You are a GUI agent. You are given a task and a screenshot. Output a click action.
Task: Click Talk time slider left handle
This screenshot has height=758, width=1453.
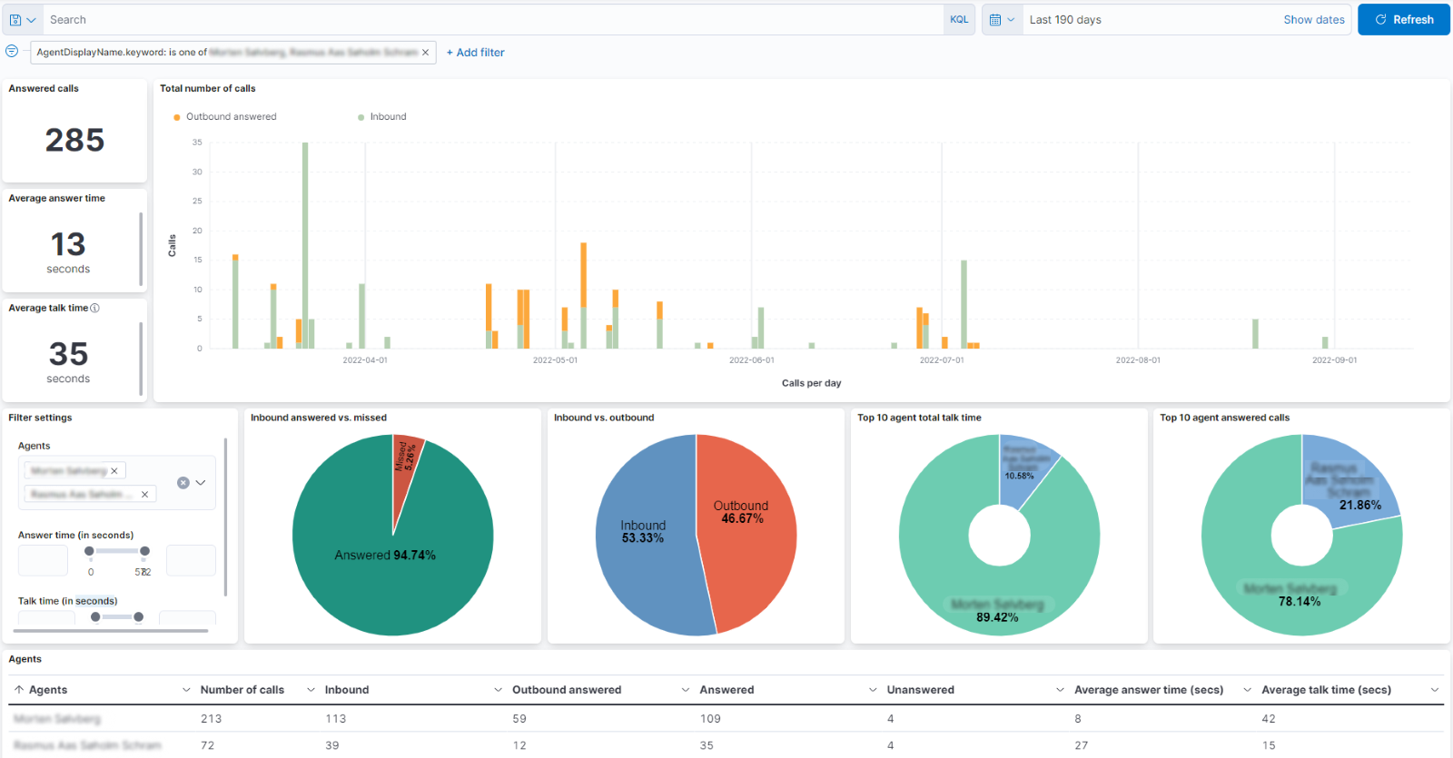(x=95, y=617)
